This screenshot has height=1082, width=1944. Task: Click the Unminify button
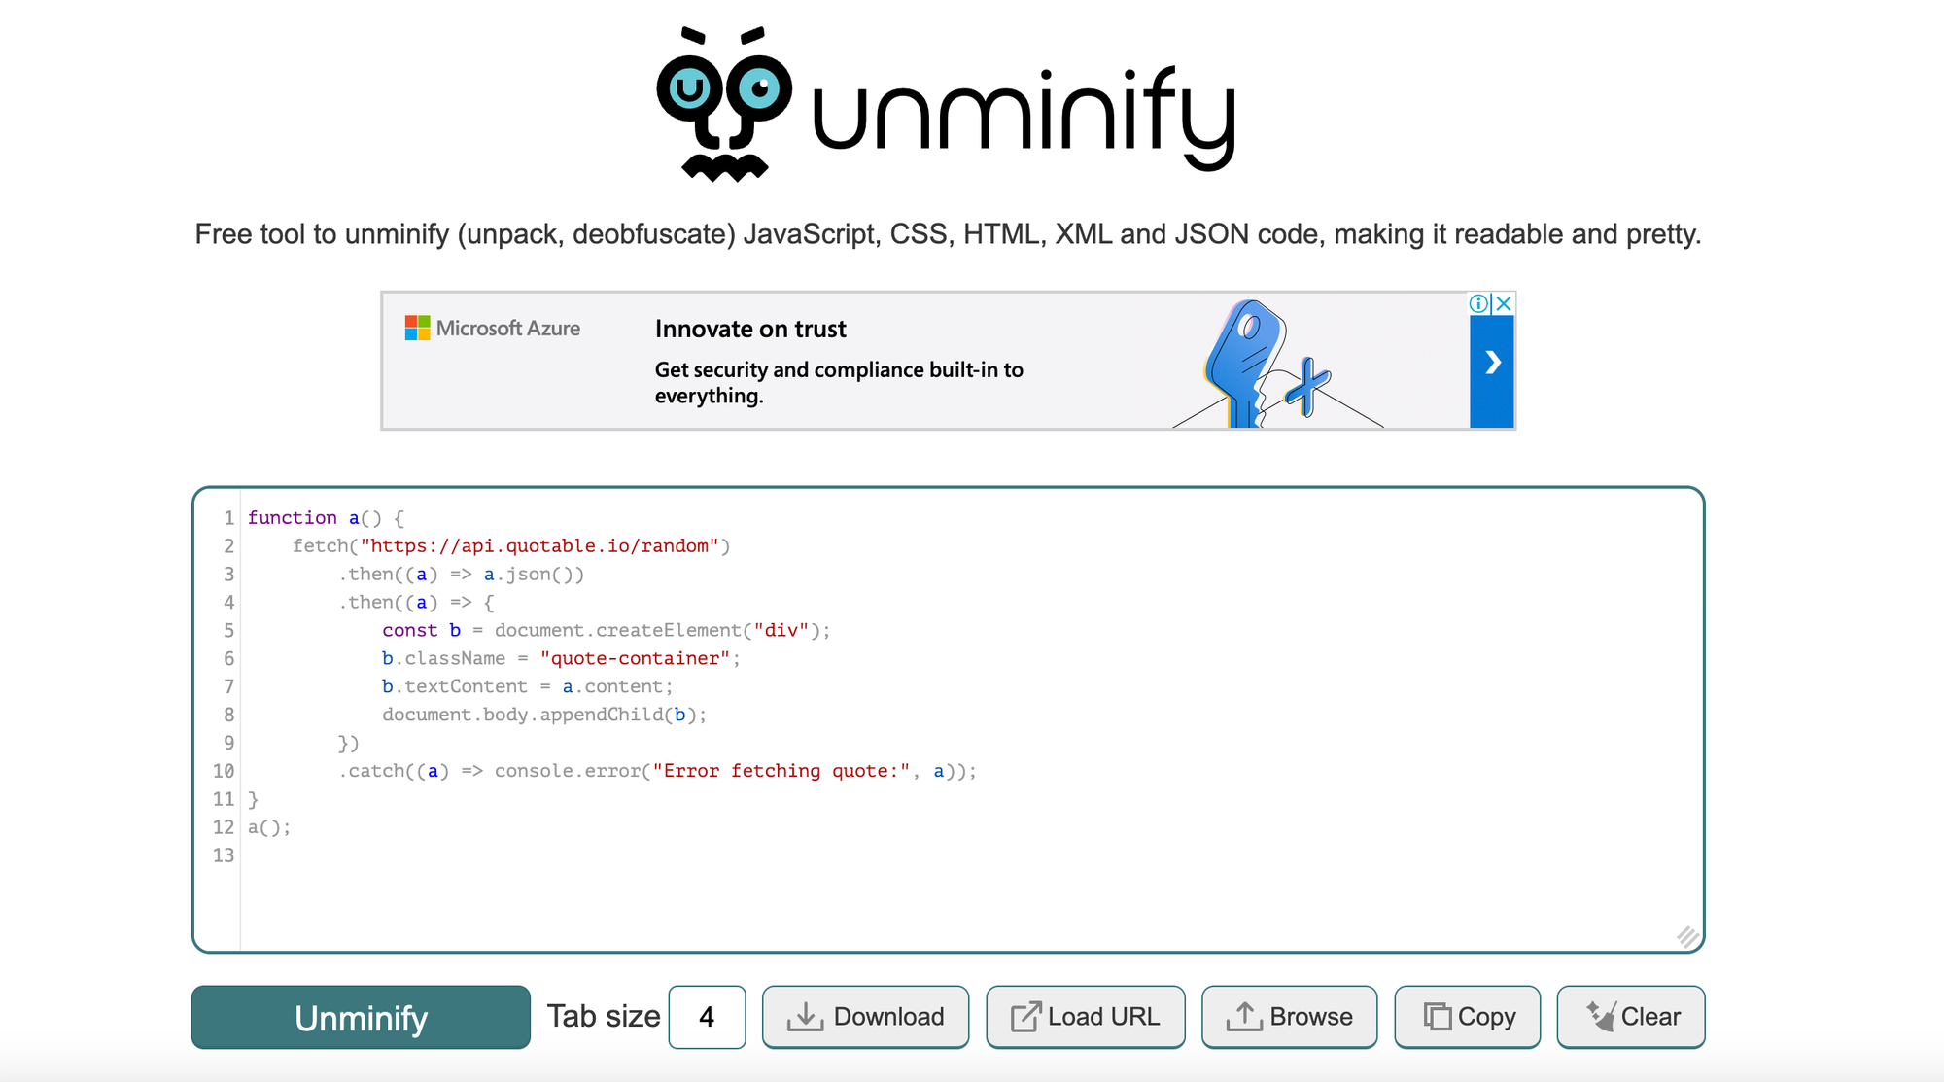(x=361, y=1018)
